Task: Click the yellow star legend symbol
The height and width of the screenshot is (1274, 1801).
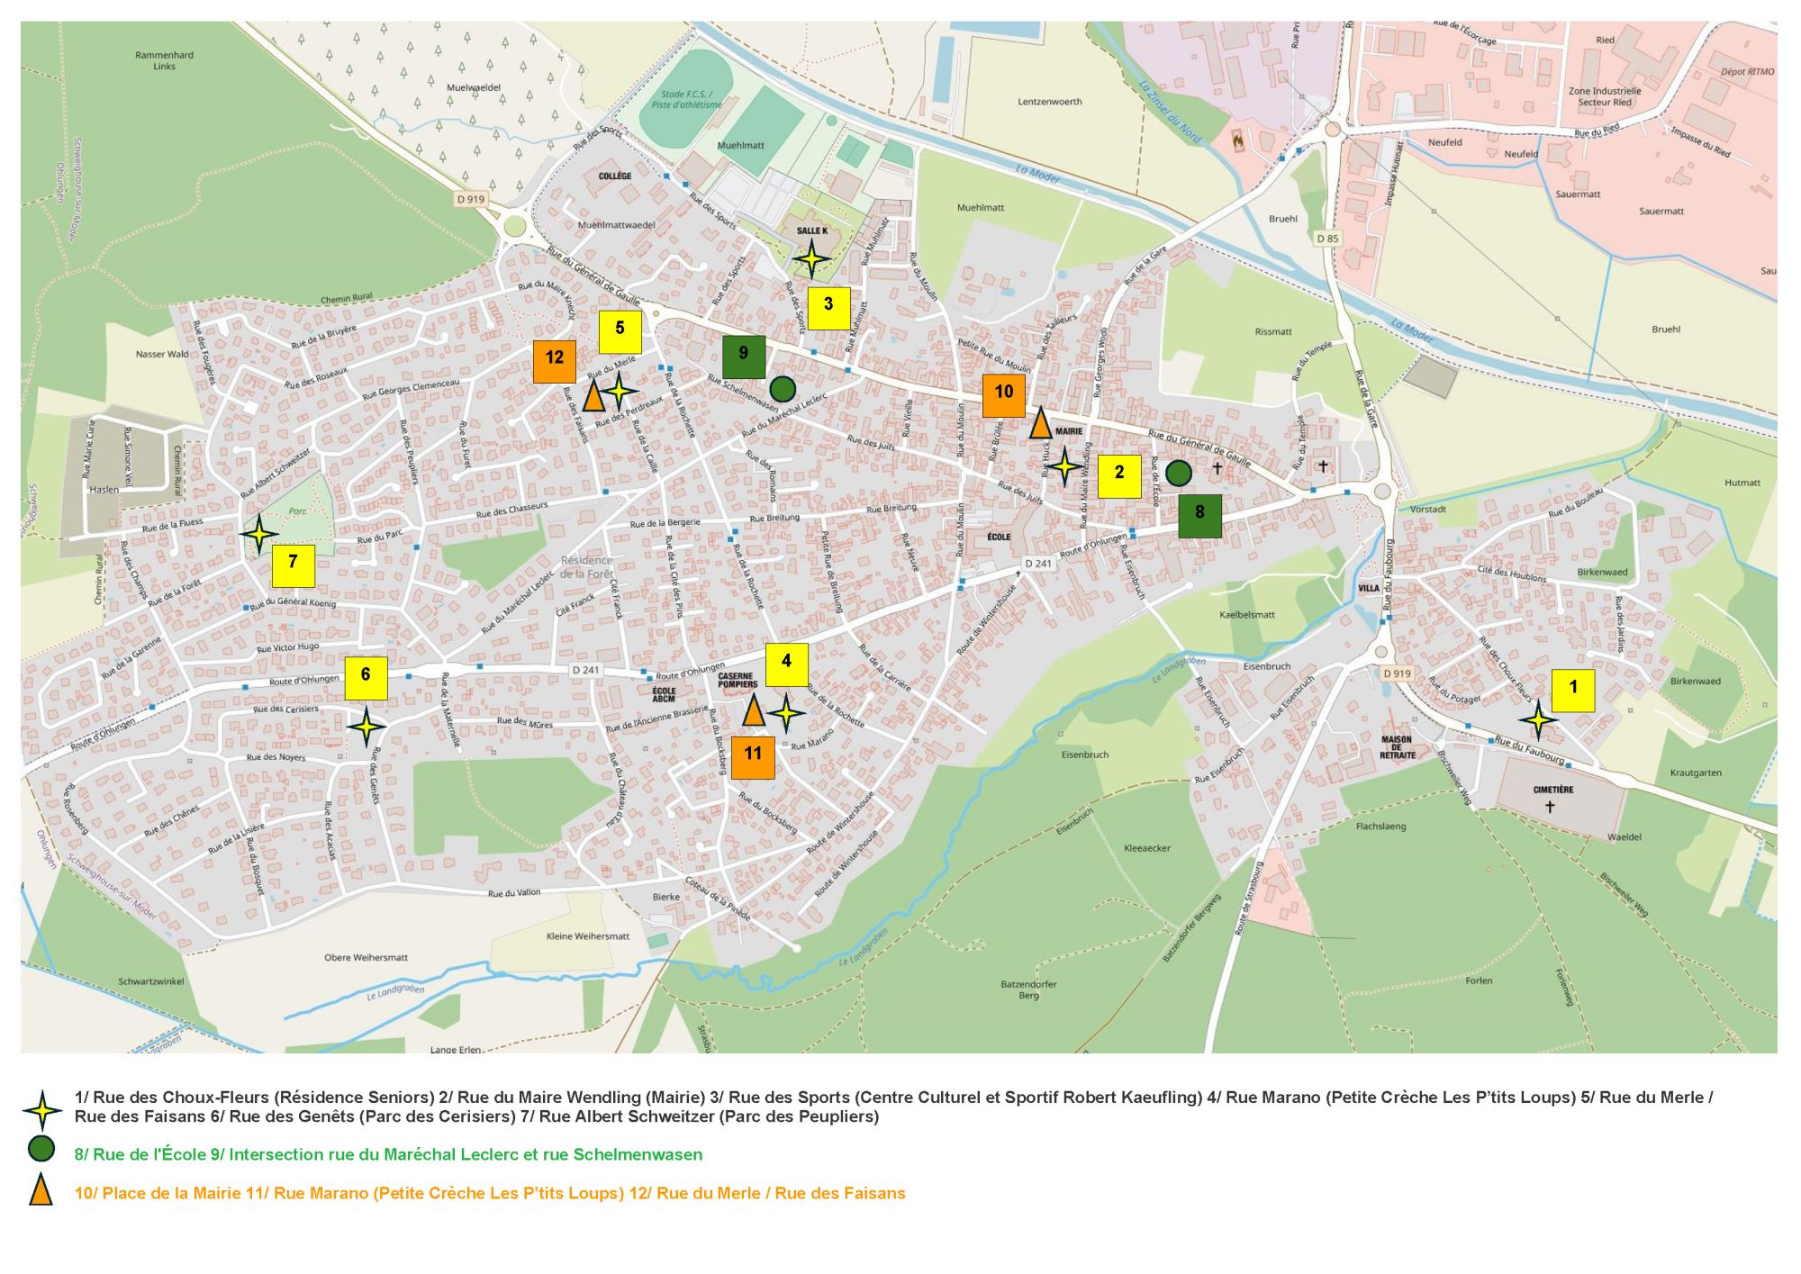Action: 41,1110
